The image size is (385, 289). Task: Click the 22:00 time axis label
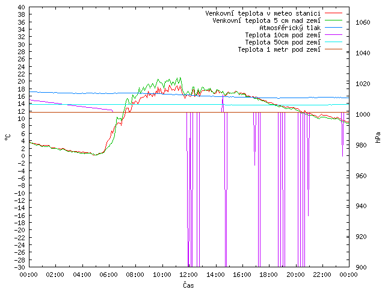pyautogui.click(x=322, y=275)
